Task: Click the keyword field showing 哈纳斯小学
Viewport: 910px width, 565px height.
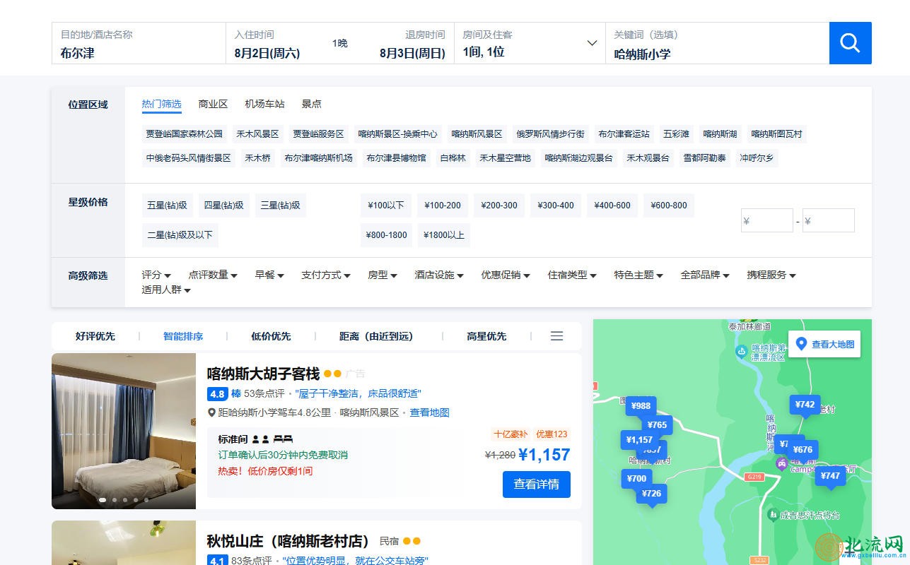Action: click(x=717, y=44)
